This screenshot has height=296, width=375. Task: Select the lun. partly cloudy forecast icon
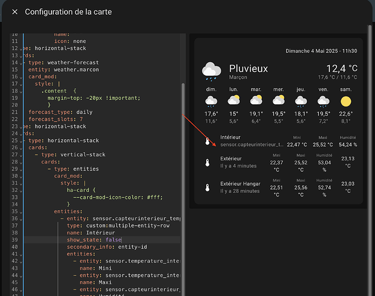click(233, 100)
